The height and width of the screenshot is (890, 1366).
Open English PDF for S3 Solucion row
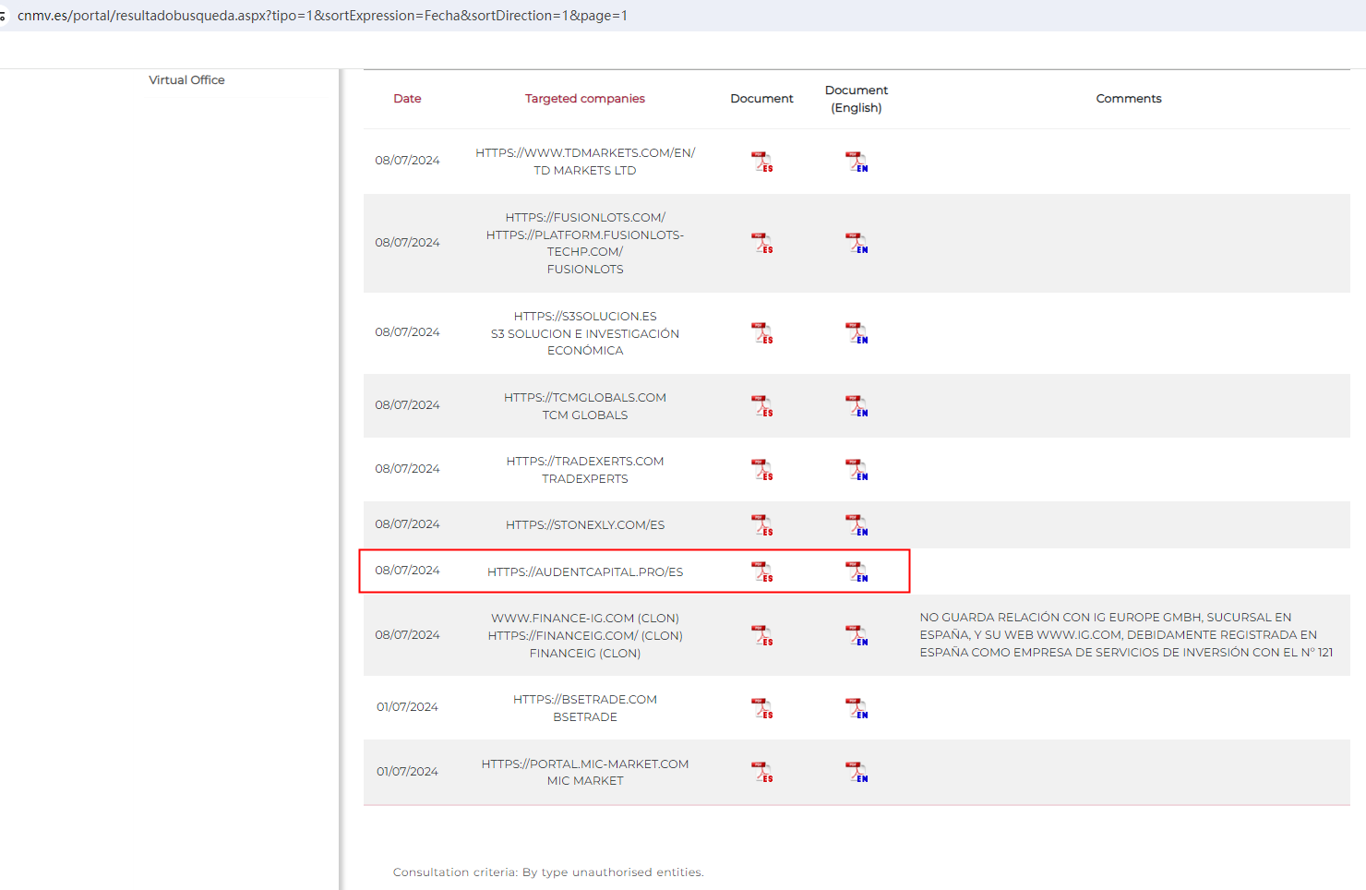coord(857,332)
